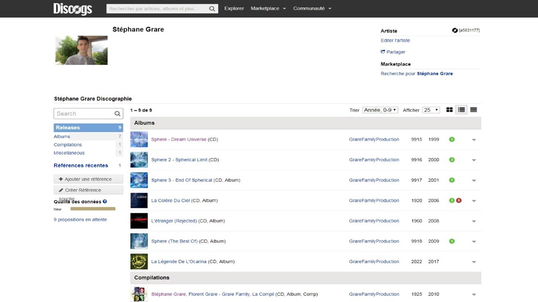Expand arrow on Sphere - Dream Universe row
The image size is (538, 302).
point(474,140)
